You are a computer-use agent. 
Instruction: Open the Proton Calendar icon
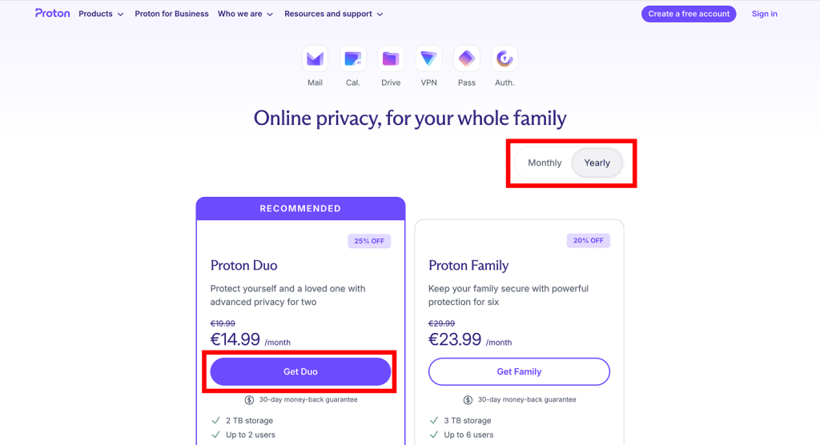click(x=353, y=58)
